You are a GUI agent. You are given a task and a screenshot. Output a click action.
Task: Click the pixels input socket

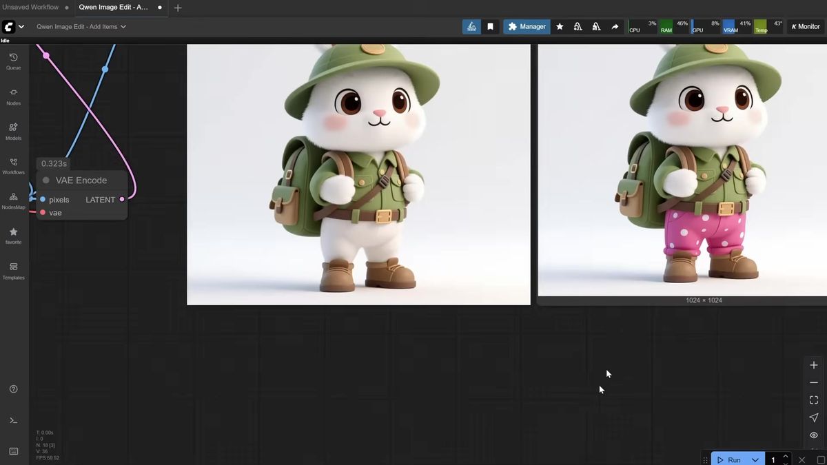pos(43,200)
